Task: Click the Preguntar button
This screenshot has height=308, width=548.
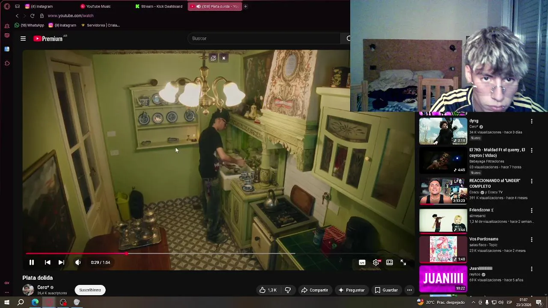Action: (351, 290)
